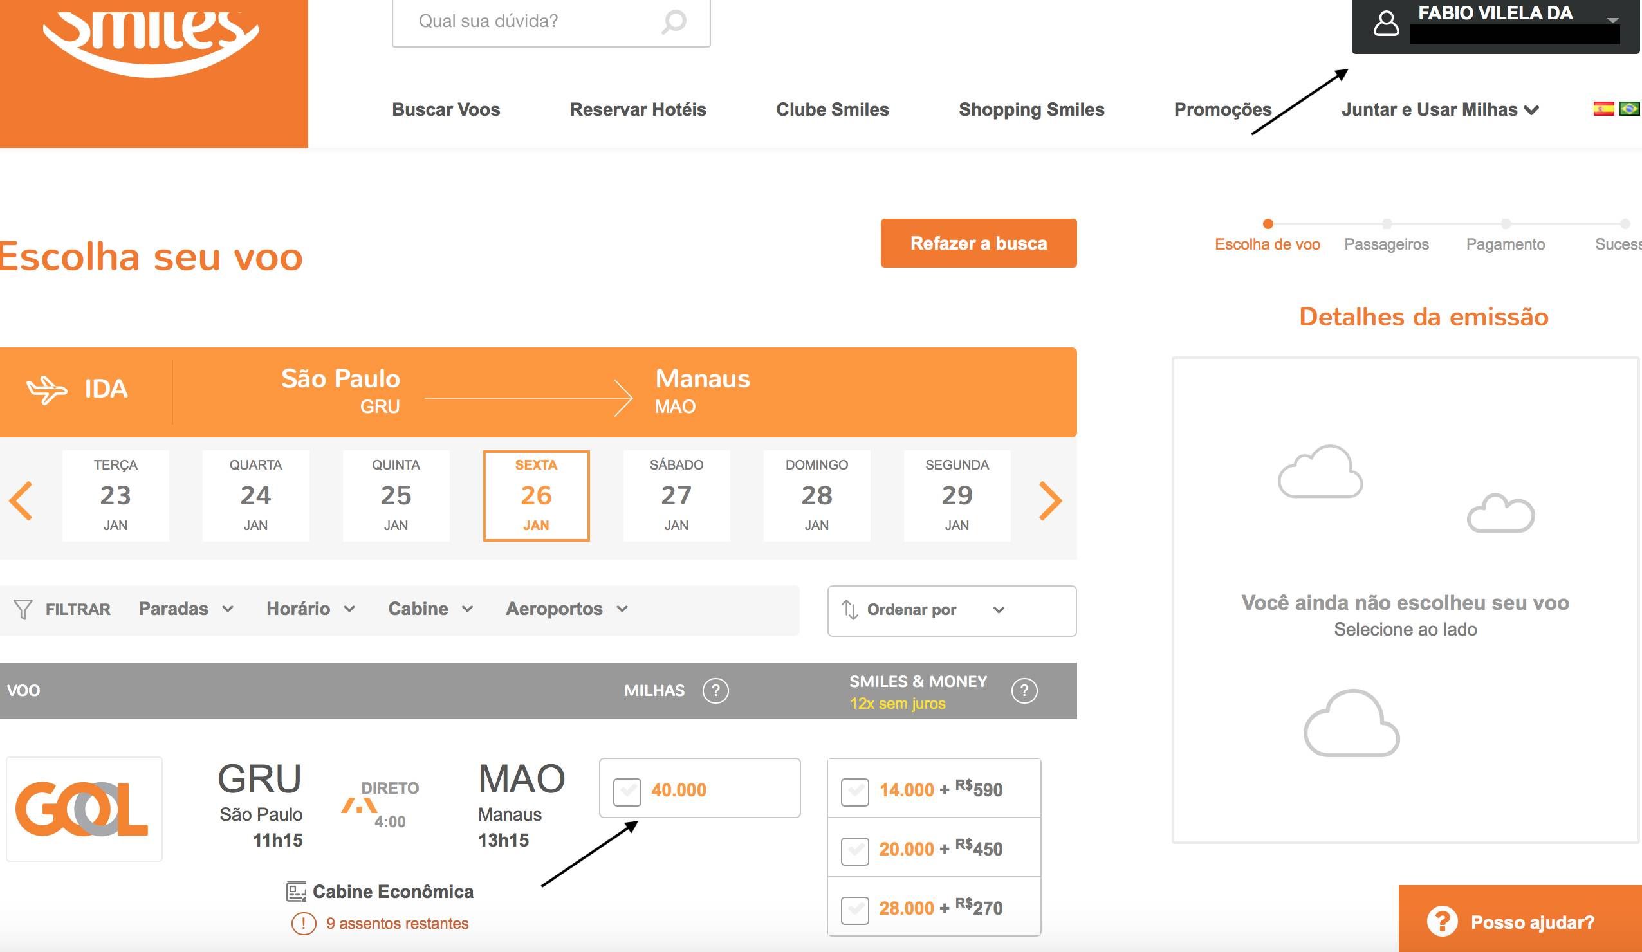
Task: Open the Cabine filter dropdown
Action: click(430, 609)
